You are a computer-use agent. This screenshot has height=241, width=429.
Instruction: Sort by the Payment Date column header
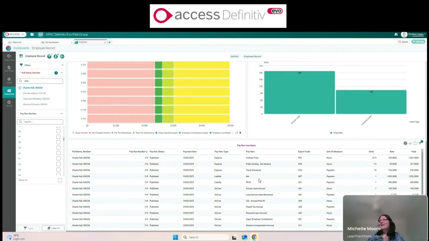(x=190, y=152)
